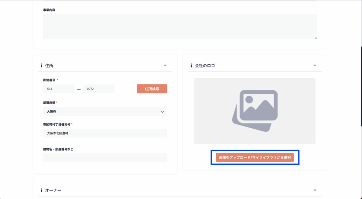Viewport: 362px width, 199px height.
Task: Collapse the 住所 section with its chevron
Action: [x=165, y=65]
